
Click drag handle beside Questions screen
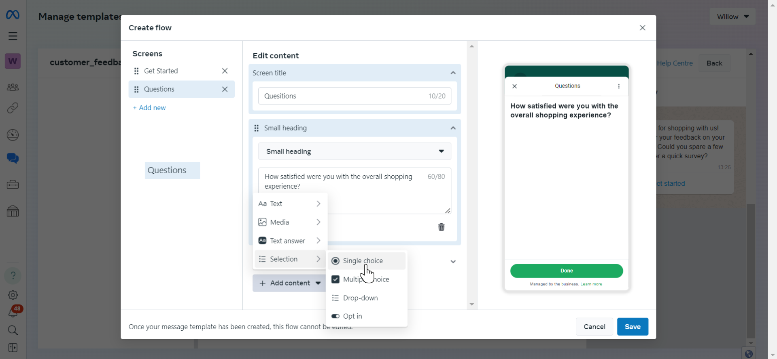click(136, 89)
